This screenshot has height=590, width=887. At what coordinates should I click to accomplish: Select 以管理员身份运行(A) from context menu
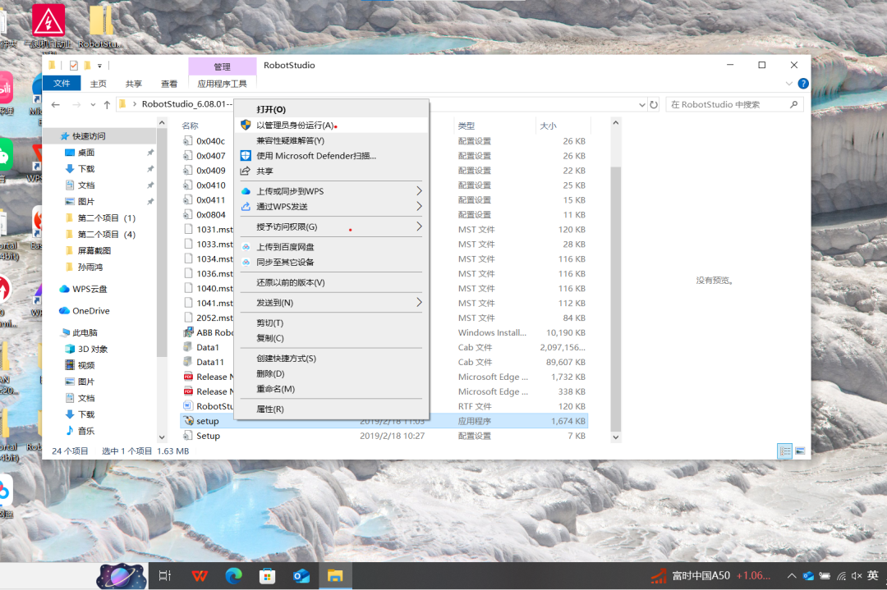(295, 126)
